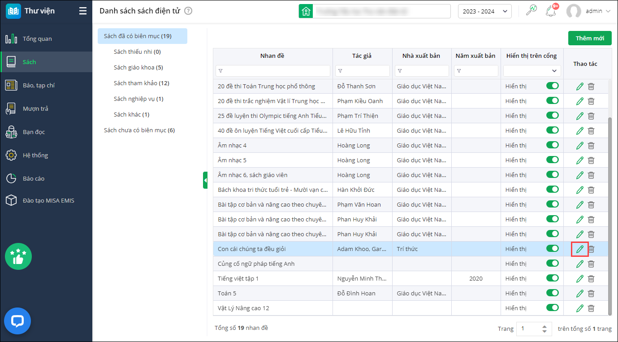Delete the Âm nhạc 4 book entry

[x=591, y=146]
